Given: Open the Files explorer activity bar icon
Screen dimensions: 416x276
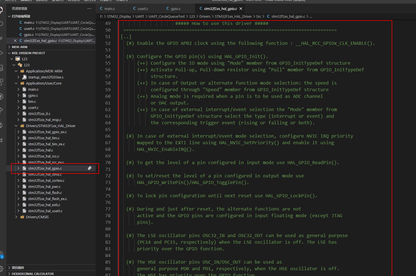Looking at the screenshot, I should [x=1, y=10].
